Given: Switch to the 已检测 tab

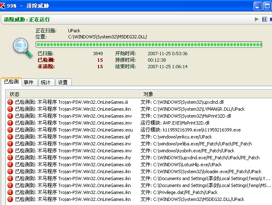Looking at the screenshot, I should click(x=11, y=81).
